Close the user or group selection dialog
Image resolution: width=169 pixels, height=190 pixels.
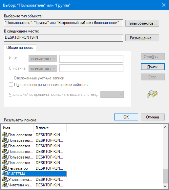(164, 5)
